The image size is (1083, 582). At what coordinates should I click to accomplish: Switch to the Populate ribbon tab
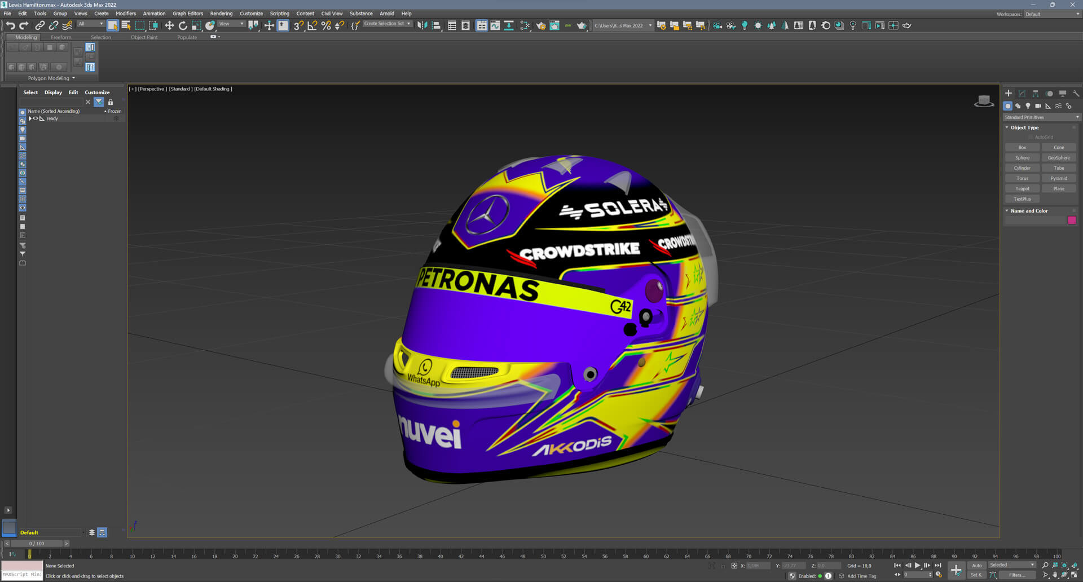(x=187, y=37)
